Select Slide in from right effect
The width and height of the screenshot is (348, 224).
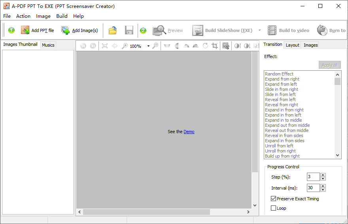[x=282, y=89]
